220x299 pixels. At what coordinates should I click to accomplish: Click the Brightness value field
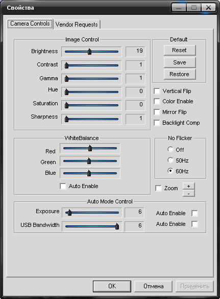pyautogui.click(x=135, y=51)
